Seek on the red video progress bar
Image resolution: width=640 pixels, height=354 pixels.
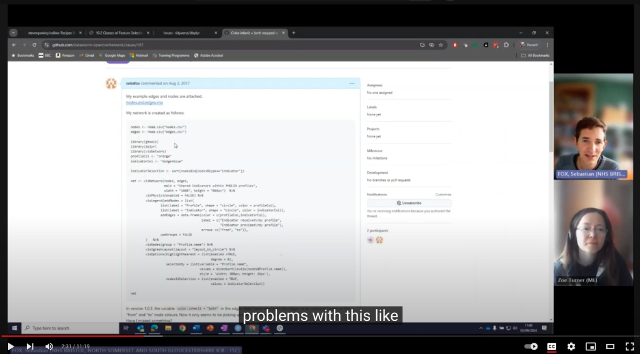pyautogui.click(x=320, y=337)
